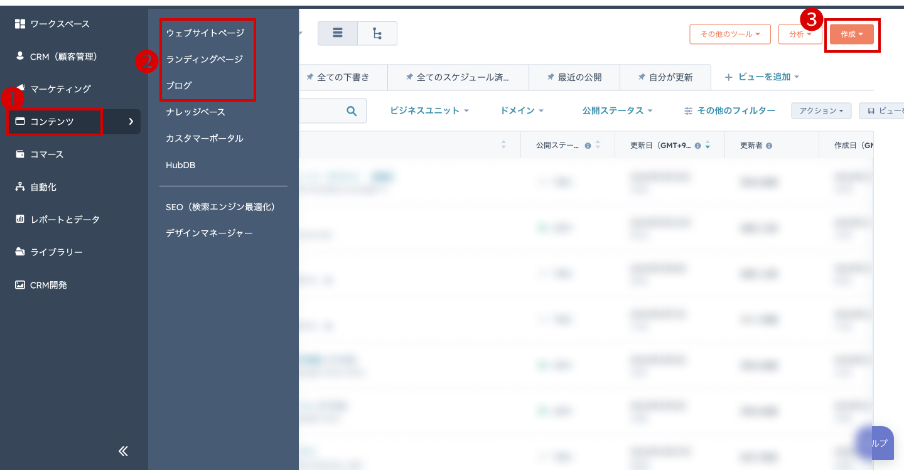Open カスタマーポータル from submenu
This screenshot has width=904, height=470.
click(x=205, y=138)
